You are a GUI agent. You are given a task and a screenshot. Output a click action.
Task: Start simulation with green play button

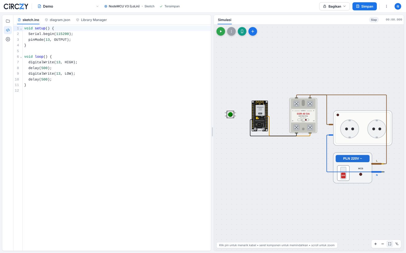[x=221, y=31]
